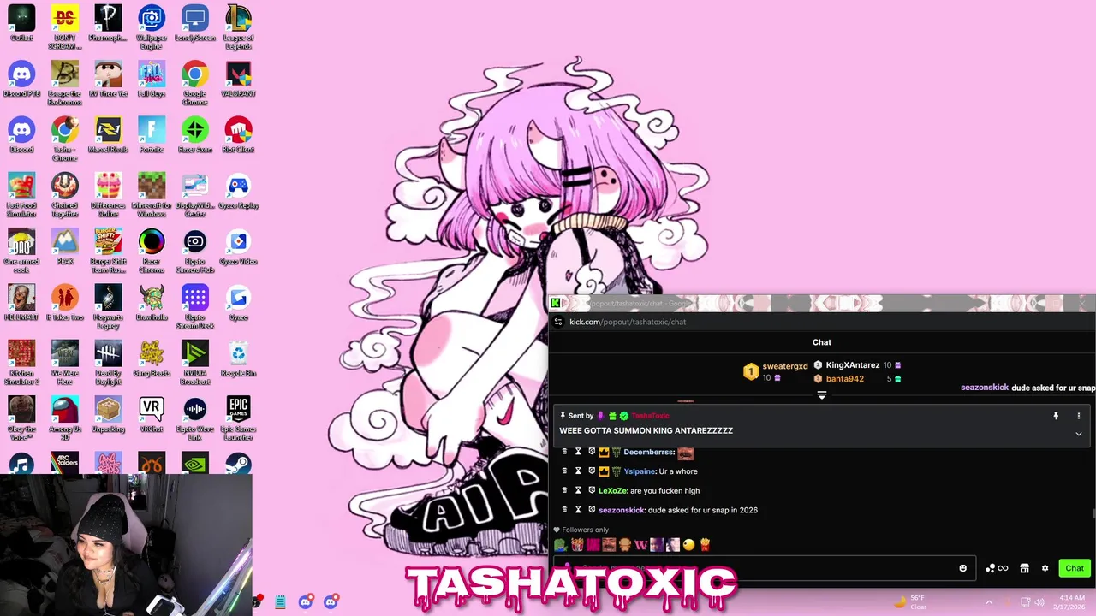Click the chat message input field
Screen dimensions: 1096x616
(764, 568)
